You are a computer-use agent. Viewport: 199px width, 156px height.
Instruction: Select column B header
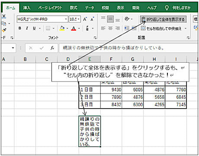(x=25, y=59)
